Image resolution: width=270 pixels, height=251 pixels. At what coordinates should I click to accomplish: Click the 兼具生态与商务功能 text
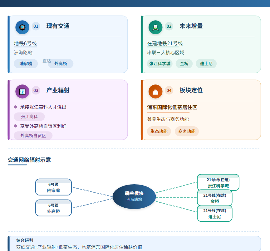[x=168, y=119]
